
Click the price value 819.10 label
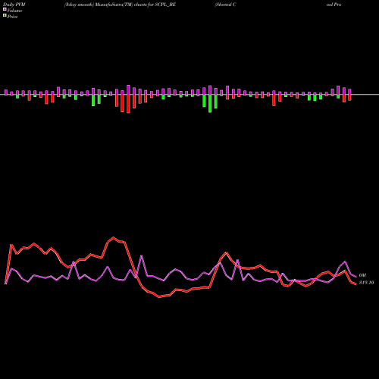[x=366, y=283]
